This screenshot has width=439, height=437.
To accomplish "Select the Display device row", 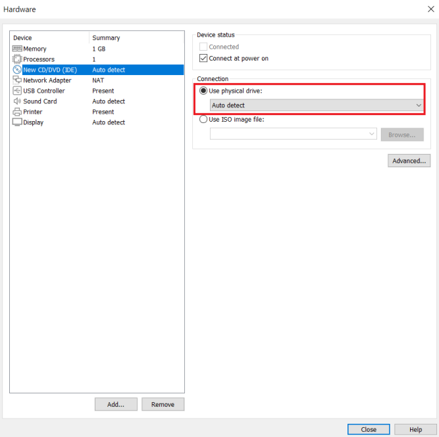I will [x=97, y=122].
